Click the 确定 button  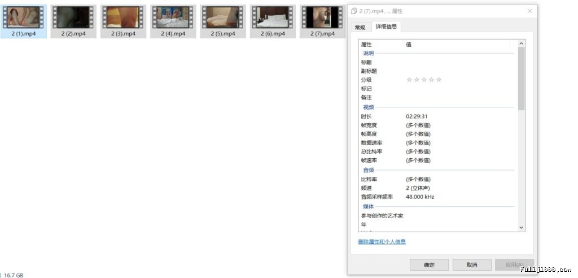click(x=429, y=264)
